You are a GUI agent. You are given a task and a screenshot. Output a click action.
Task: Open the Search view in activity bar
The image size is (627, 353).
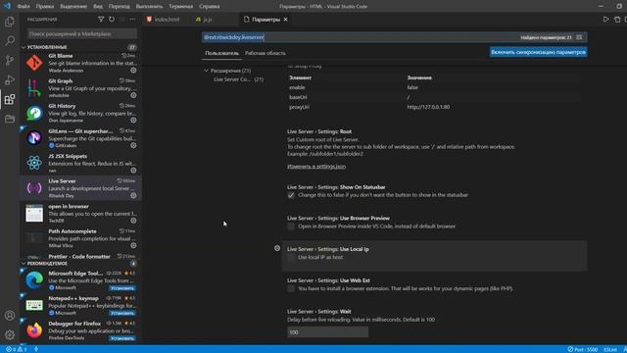[10, 41]
